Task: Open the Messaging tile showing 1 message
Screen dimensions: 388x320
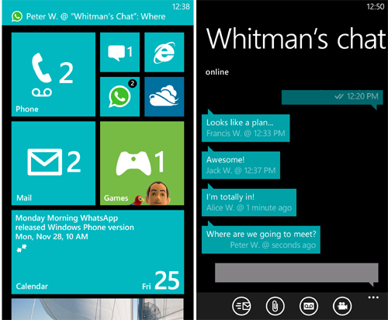Action: click(x=120, y=52)
